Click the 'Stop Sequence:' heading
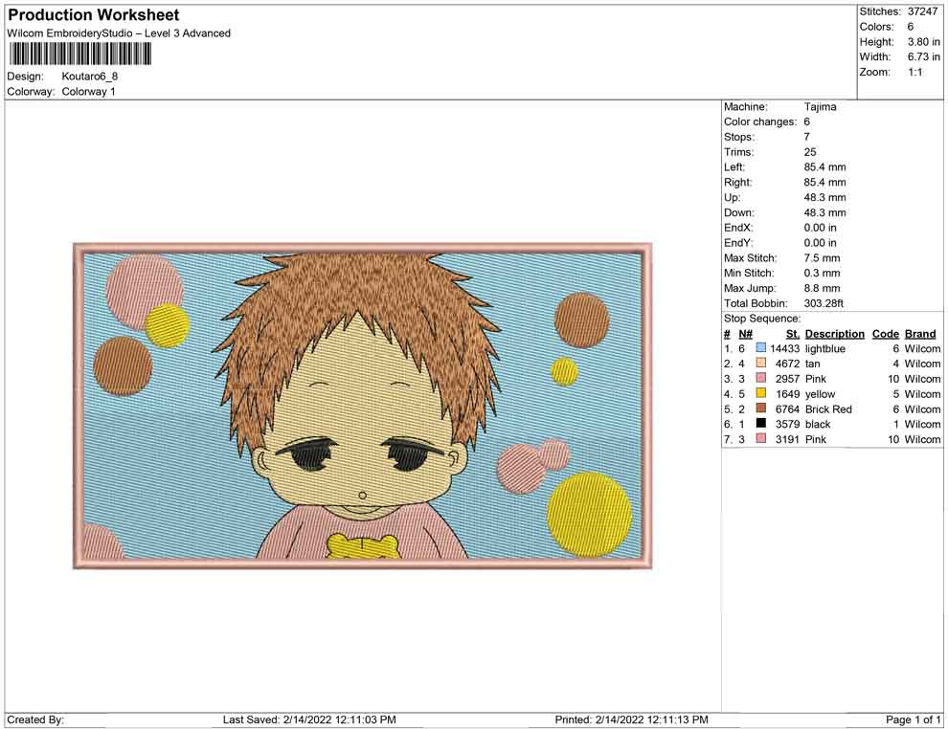The image size is (948, 729). point(762,319)
